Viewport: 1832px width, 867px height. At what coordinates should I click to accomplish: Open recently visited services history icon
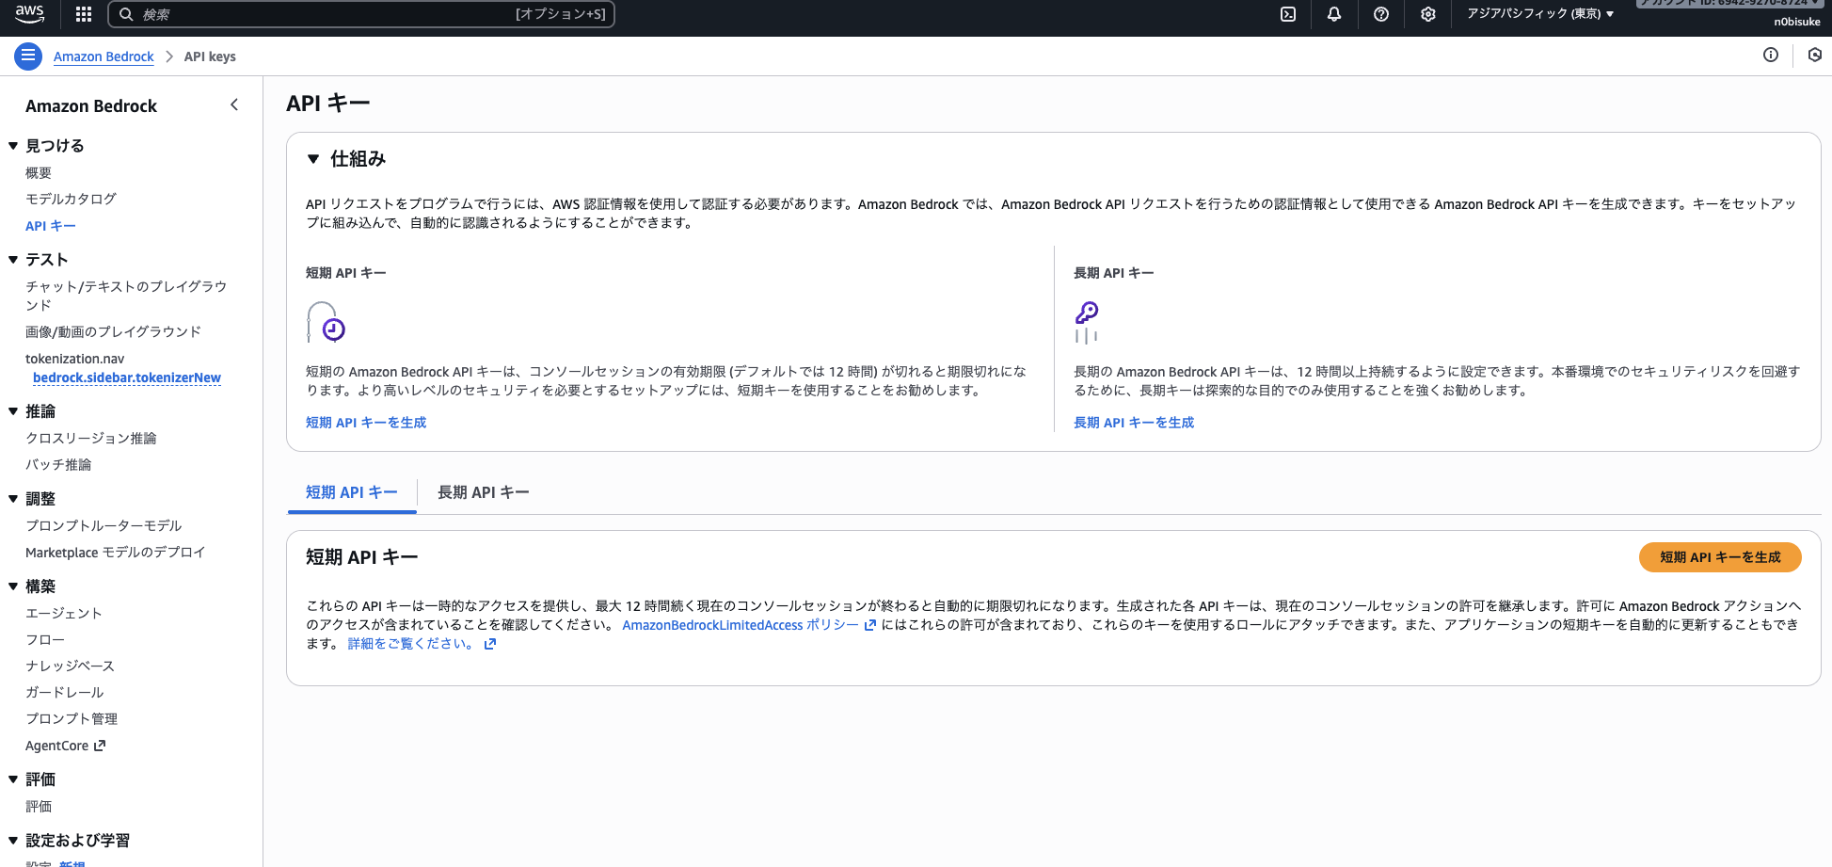click(x=1815, y=56)
